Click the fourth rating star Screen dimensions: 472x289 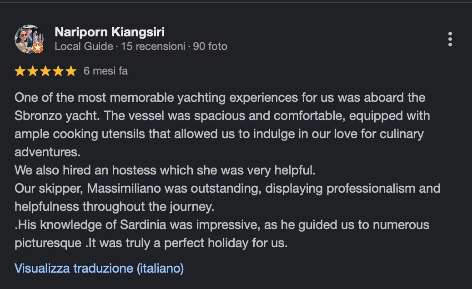click(x=58, y=71)
